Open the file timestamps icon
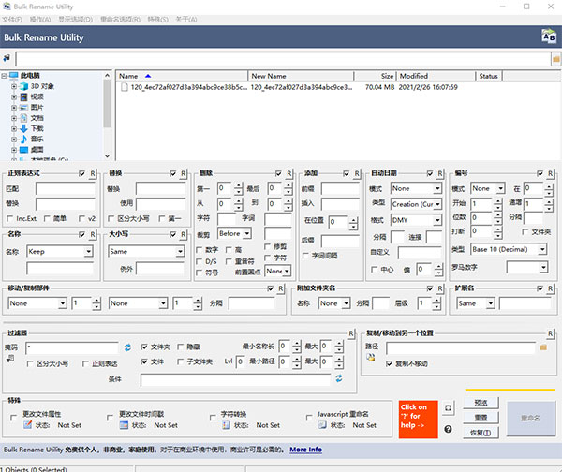 point(124,425)
